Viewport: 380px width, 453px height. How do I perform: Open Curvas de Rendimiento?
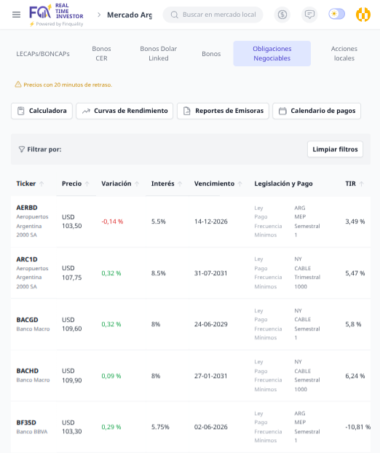[x=124, y=111]
